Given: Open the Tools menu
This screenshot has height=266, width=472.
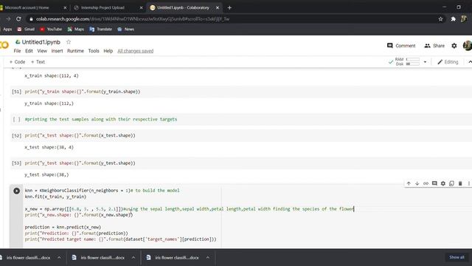Looking at the screenshot, I should coord(94,51).
